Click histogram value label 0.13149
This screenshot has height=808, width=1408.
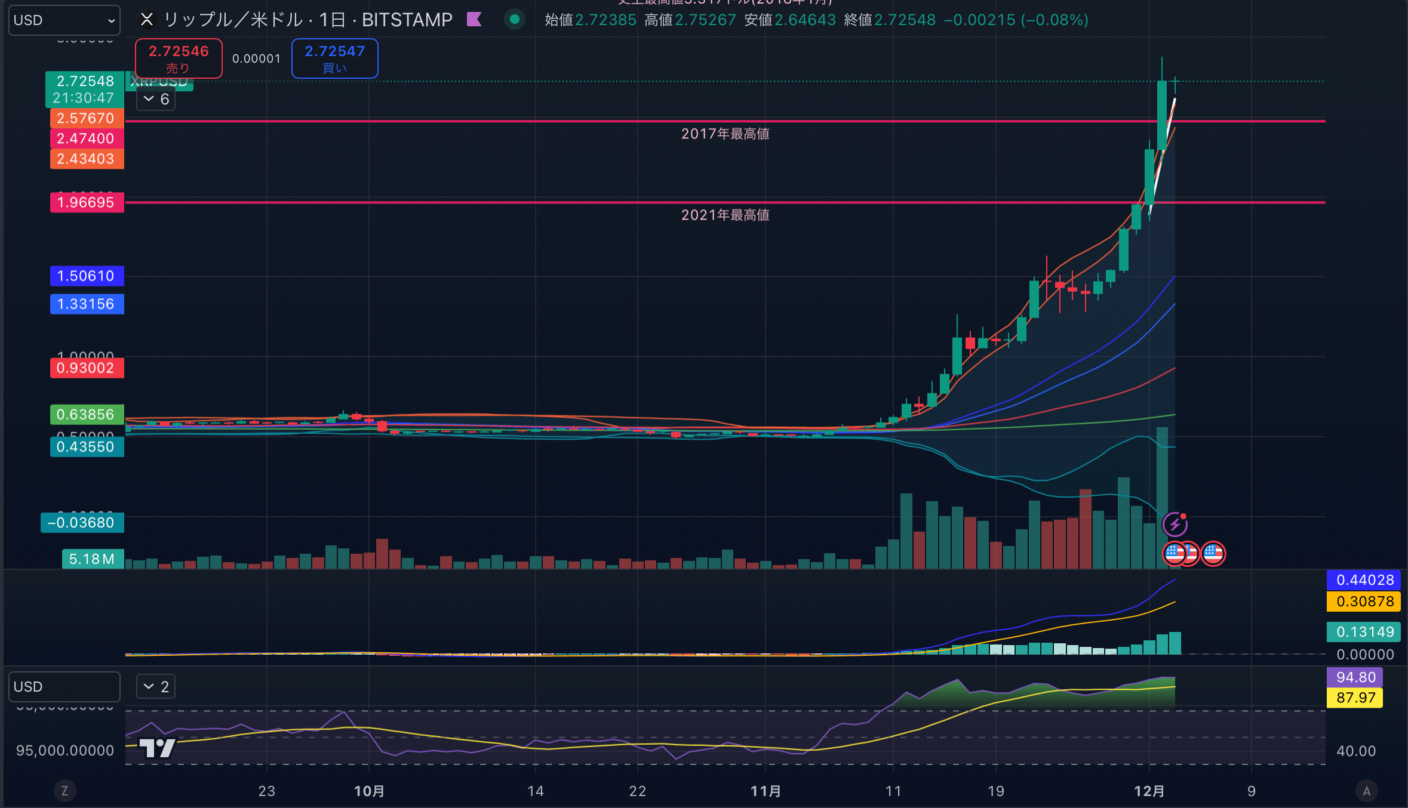[1364, 632]
